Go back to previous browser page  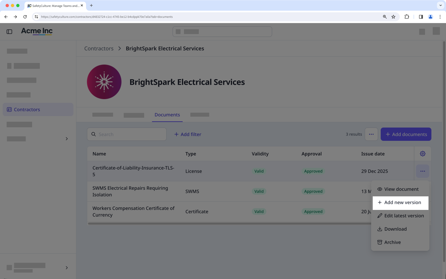6,17
